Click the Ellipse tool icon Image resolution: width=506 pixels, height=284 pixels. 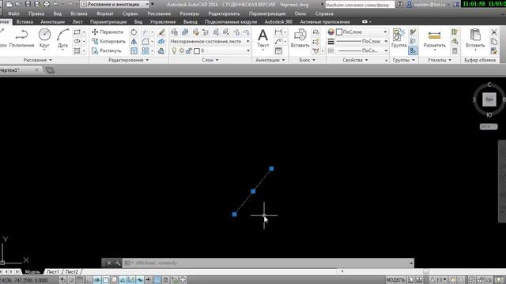(77, 41)
